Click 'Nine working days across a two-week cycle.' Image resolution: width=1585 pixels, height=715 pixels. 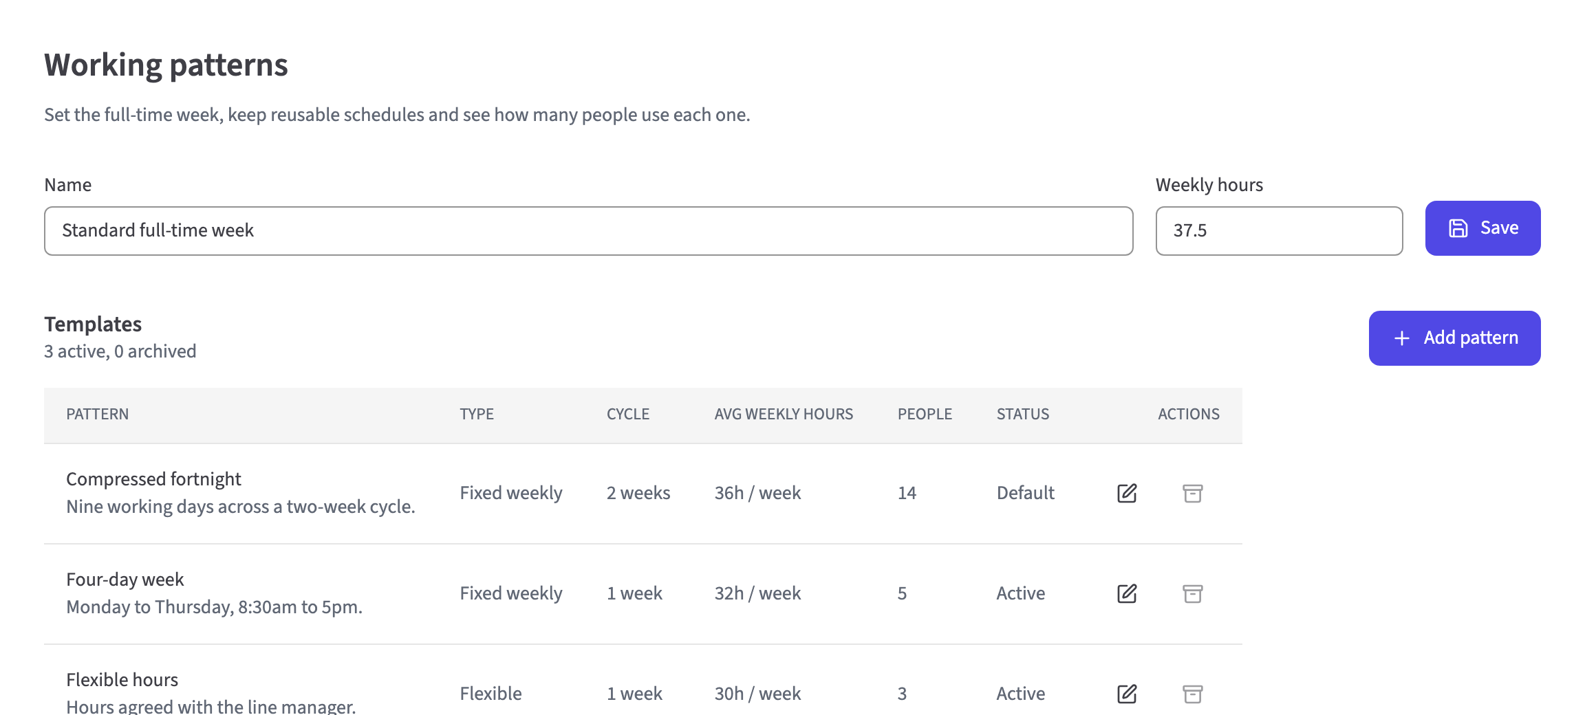click(241, 507)
